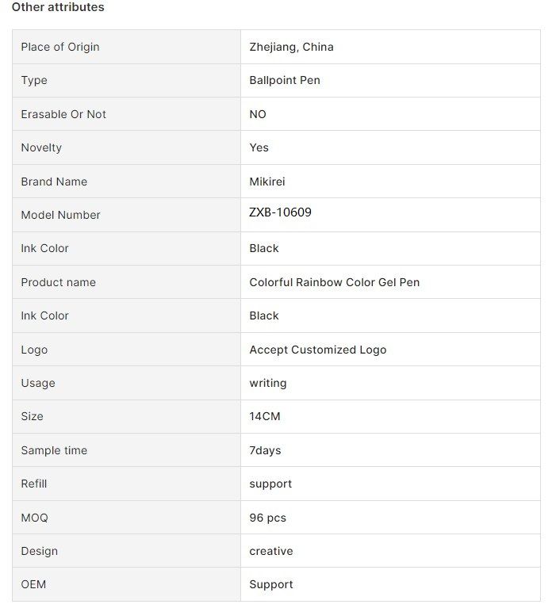
Task: Select the OEM Support value
Action: point(271,585)
